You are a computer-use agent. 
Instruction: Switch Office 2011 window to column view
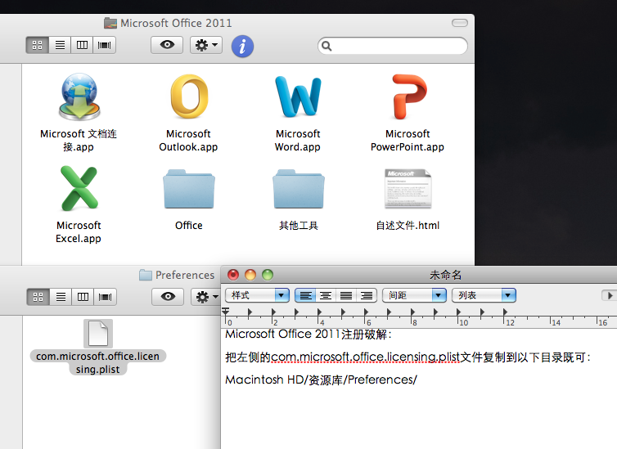[x=82, y=45]
